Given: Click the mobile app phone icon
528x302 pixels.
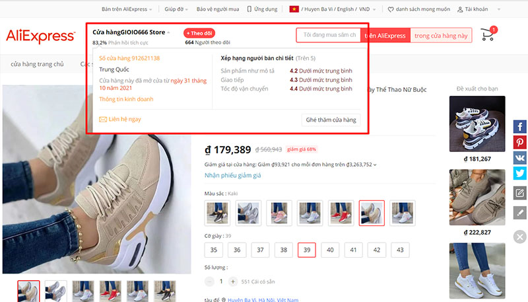Looking at the screenshot, I should [x=249, y=9].
